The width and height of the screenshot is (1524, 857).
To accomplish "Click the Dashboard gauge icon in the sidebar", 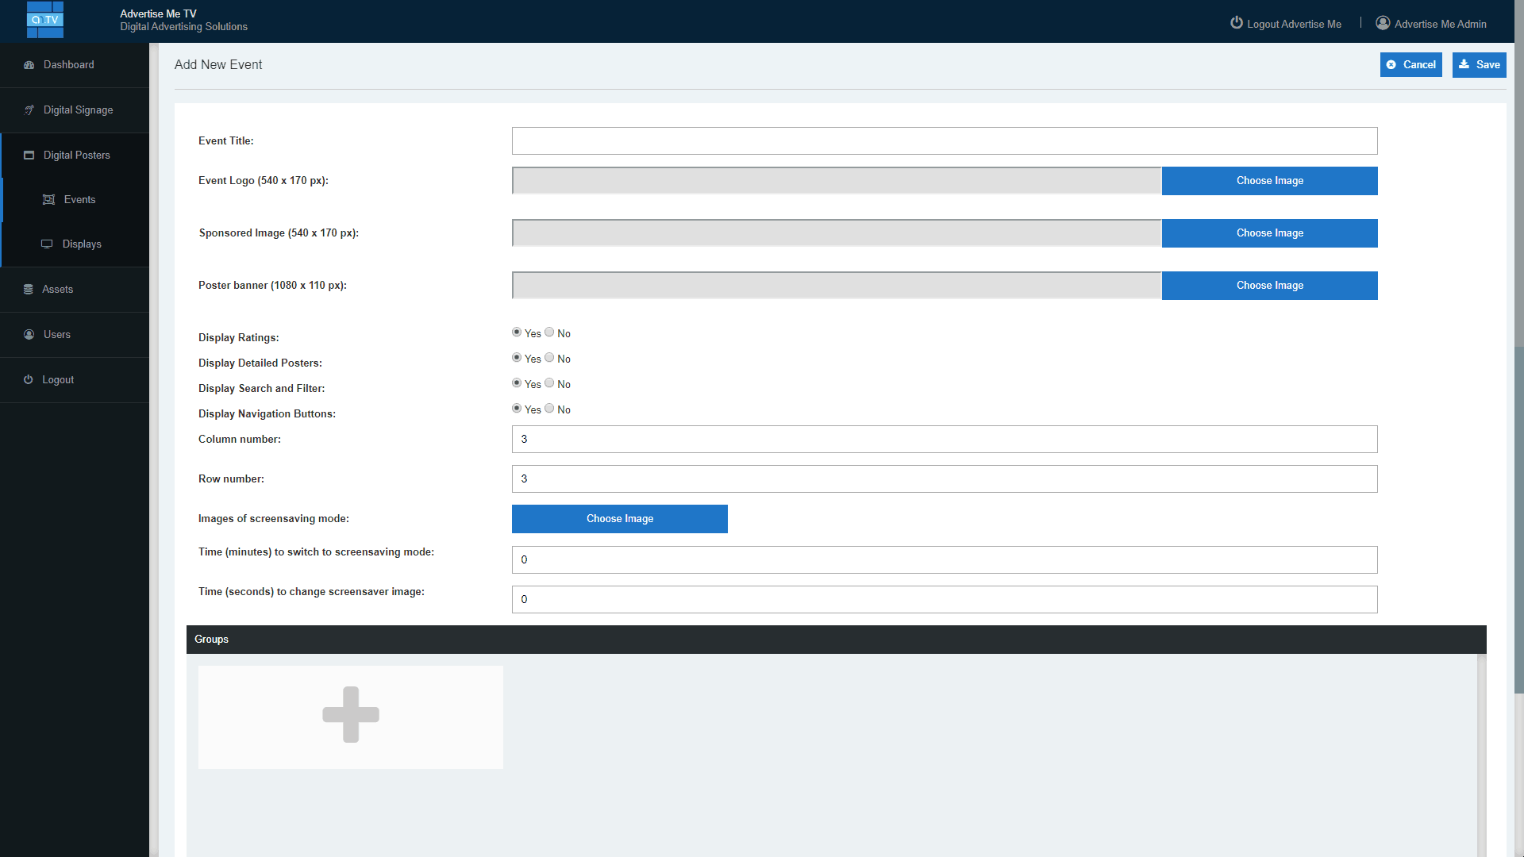I will click(x=29, y=65).
